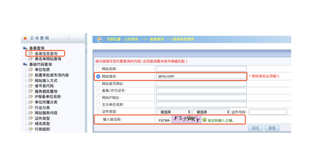Select the 主办单位名称 radio button
312x166 pixels.
pyautogui.click(x=98, y=105)
